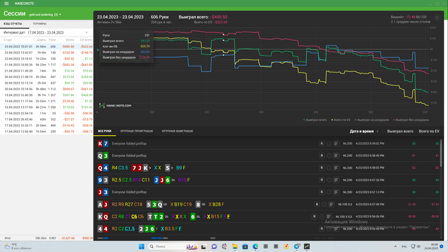Open the hamburger menu in title bar
Image resolution: width=448 pixels, height=252 pixels.
click(x=6, y=3)
